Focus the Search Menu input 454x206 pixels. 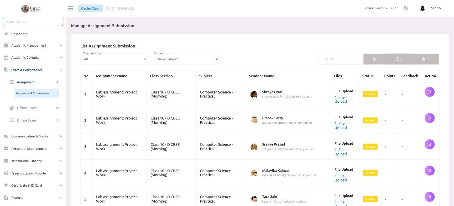33,21
